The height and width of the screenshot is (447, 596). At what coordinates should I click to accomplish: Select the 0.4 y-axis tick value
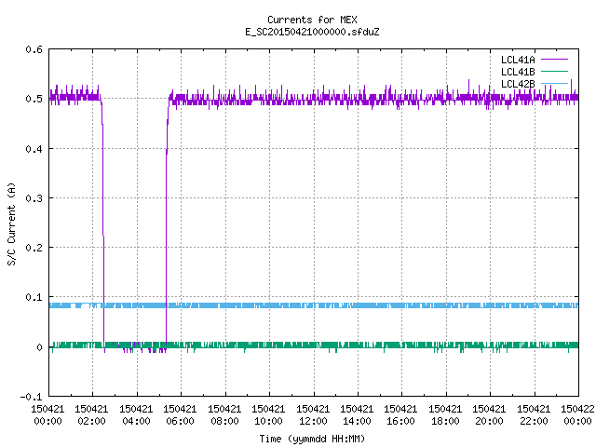[x=34, y=149]
